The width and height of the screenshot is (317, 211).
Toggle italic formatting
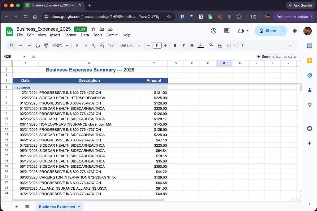click(183, 45)
